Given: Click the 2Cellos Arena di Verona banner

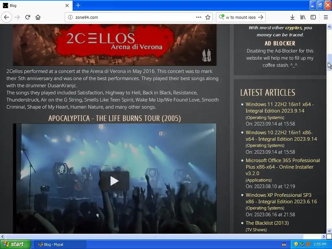Looking at the screenshot, I should tap(114, 45).
